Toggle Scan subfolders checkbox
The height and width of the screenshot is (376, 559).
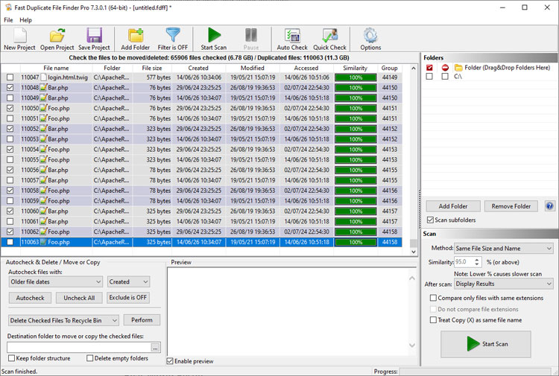coord(431,220)
